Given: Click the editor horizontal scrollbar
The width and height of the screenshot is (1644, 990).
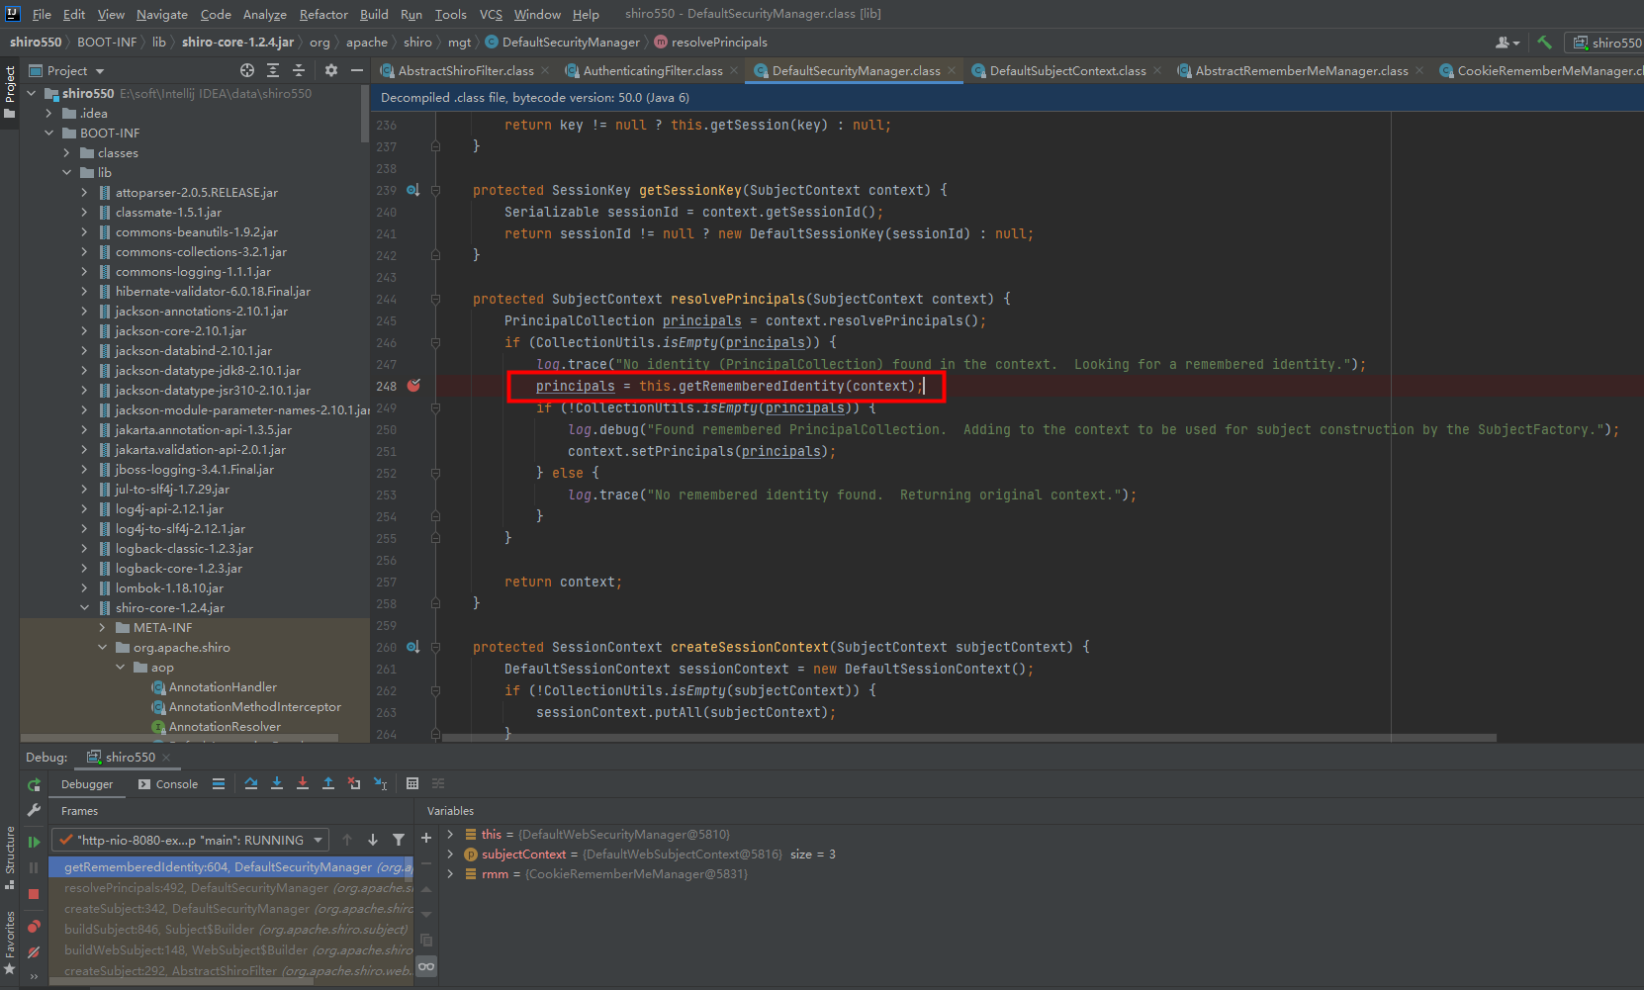Looking at the screenshot, I should pyautogui.click(x=968, y=738).
